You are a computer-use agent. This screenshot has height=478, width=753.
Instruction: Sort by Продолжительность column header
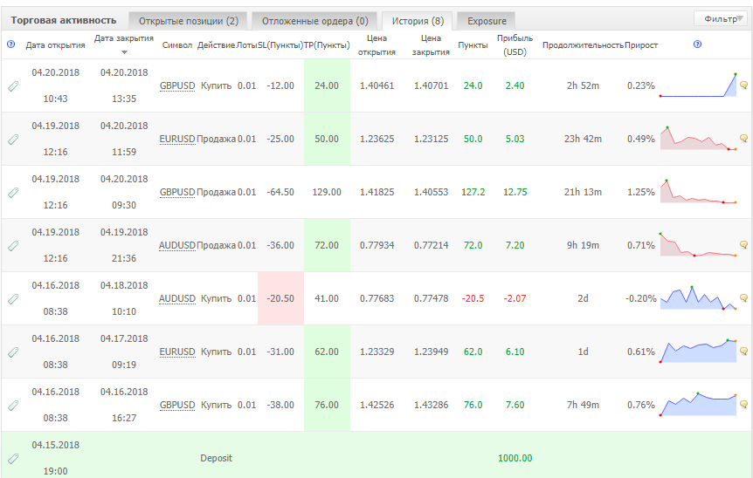583,45
